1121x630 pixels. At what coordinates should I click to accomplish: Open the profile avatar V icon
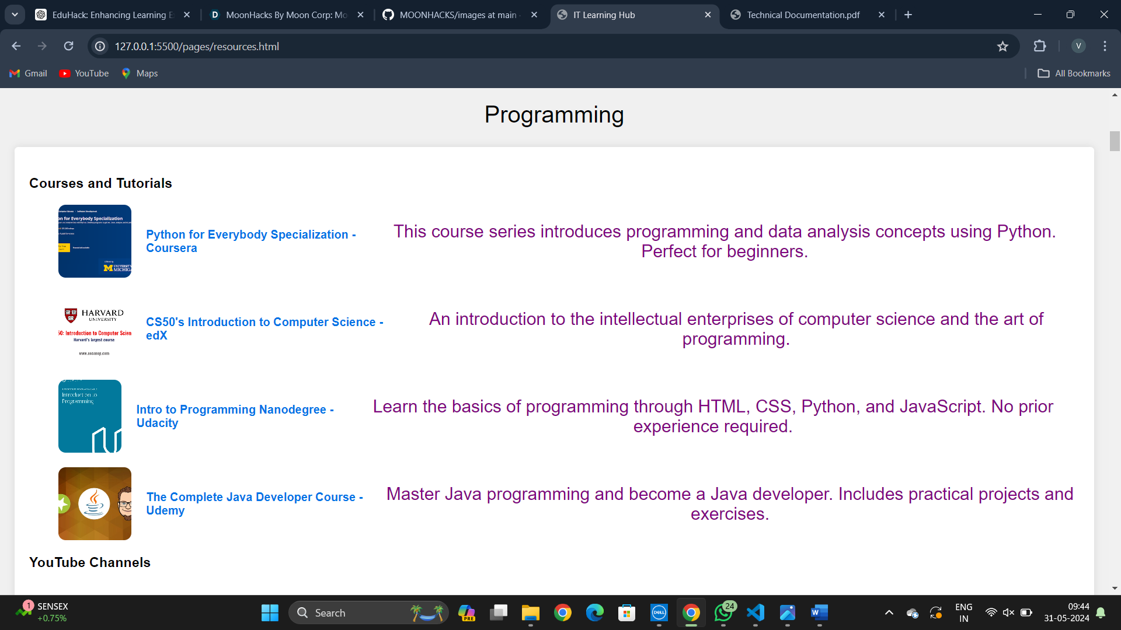(1078, 46)
